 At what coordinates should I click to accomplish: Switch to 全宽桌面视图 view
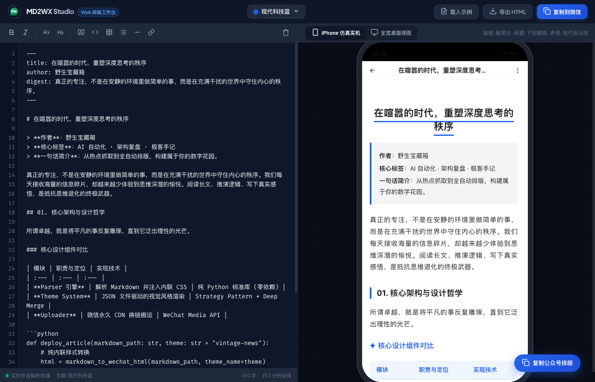click(391, 33)
